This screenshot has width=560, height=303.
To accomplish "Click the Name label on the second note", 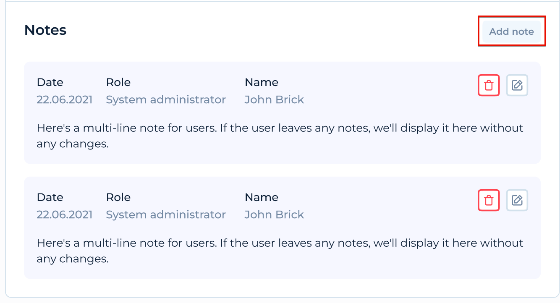I will coord(261,197).
